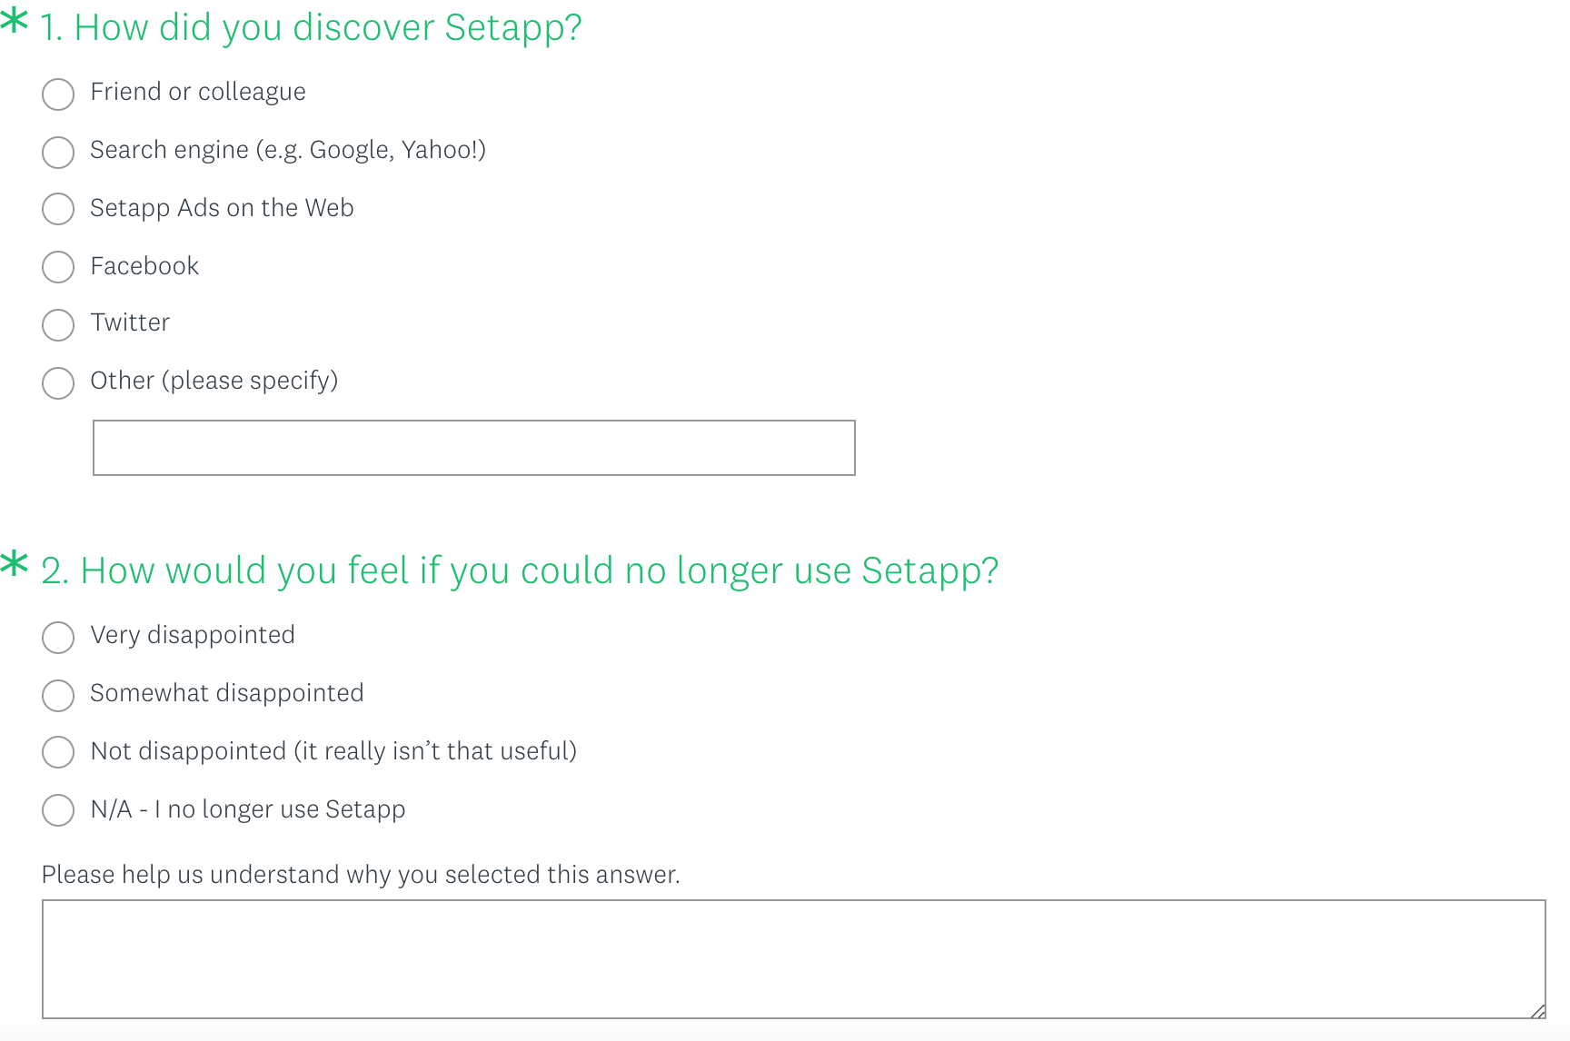The height and width of the screenshot is (1041, 1570).
Task: Click the Somewhat disappointed label text
Action: (227, 693)
